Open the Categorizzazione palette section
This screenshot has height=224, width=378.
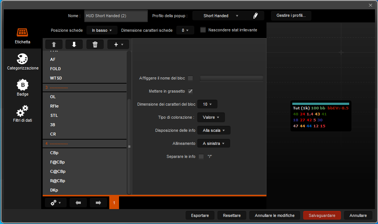pyautogui.click(x=22, y=62)
